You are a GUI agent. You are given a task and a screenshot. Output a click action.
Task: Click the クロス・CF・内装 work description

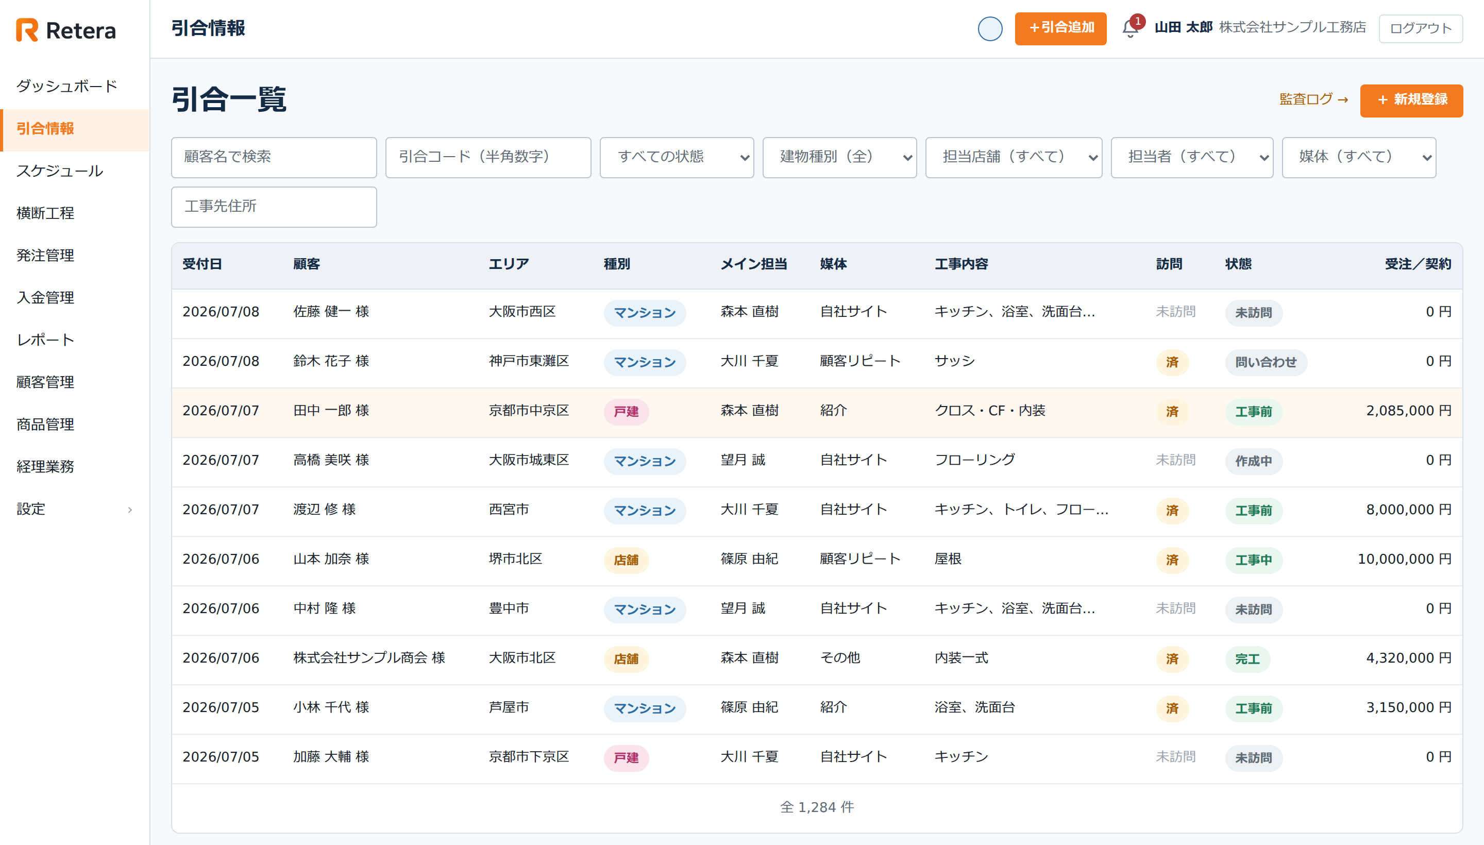pyautogui.click(x=989, y=411)
